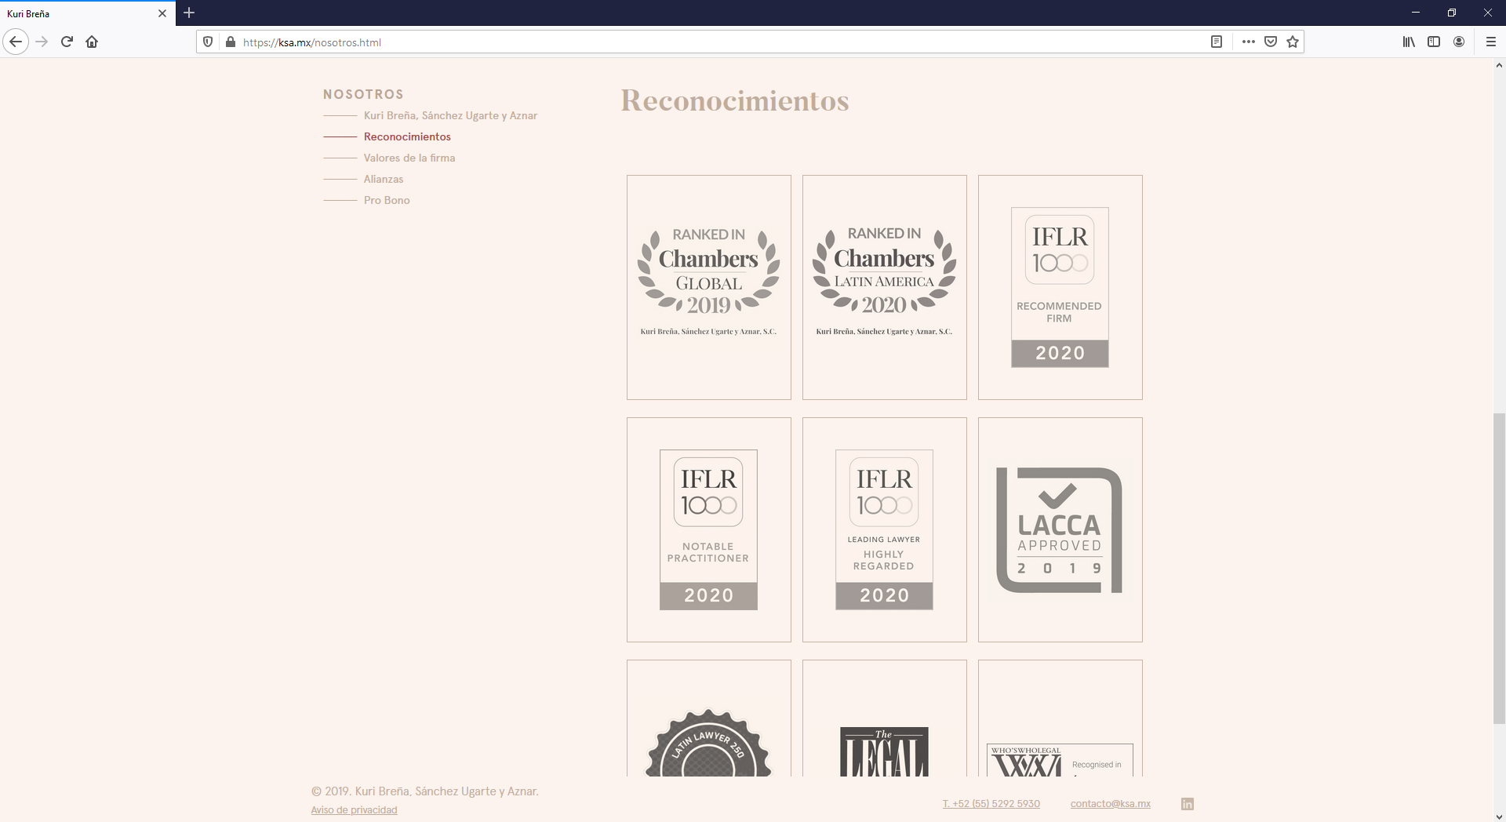Minimize the Firefox window
This screenshot has height=822, width=1506.
(x=1416, y=13)
